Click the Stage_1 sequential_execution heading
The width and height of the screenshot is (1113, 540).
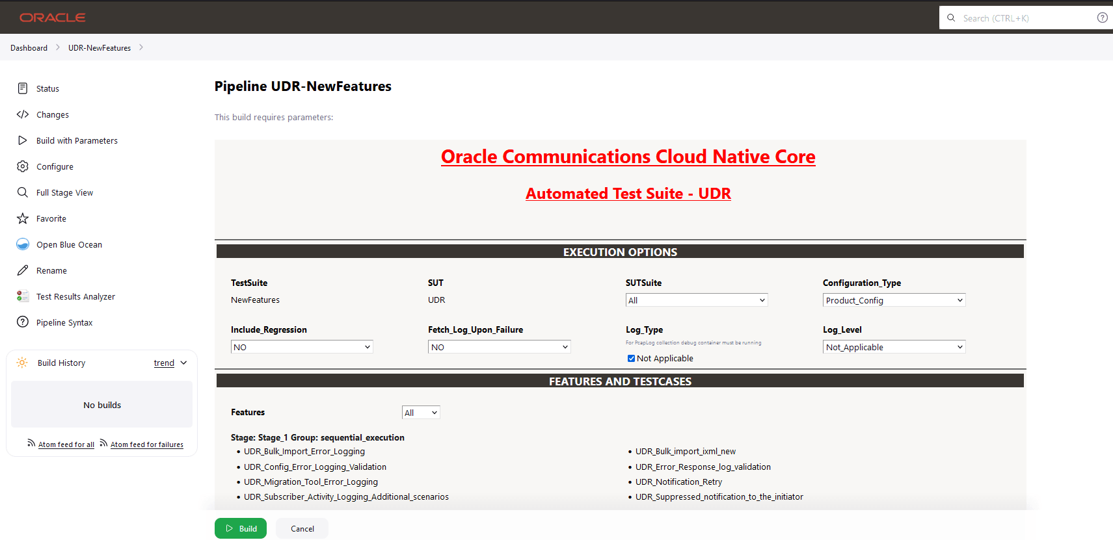[317, 437]
